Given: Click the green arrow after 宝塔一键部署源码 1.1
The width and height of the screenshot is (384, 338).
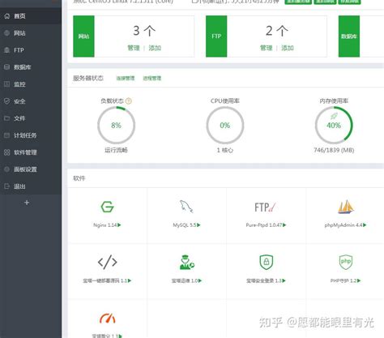Looking at the screenshot, I should (x=130, y=280).
